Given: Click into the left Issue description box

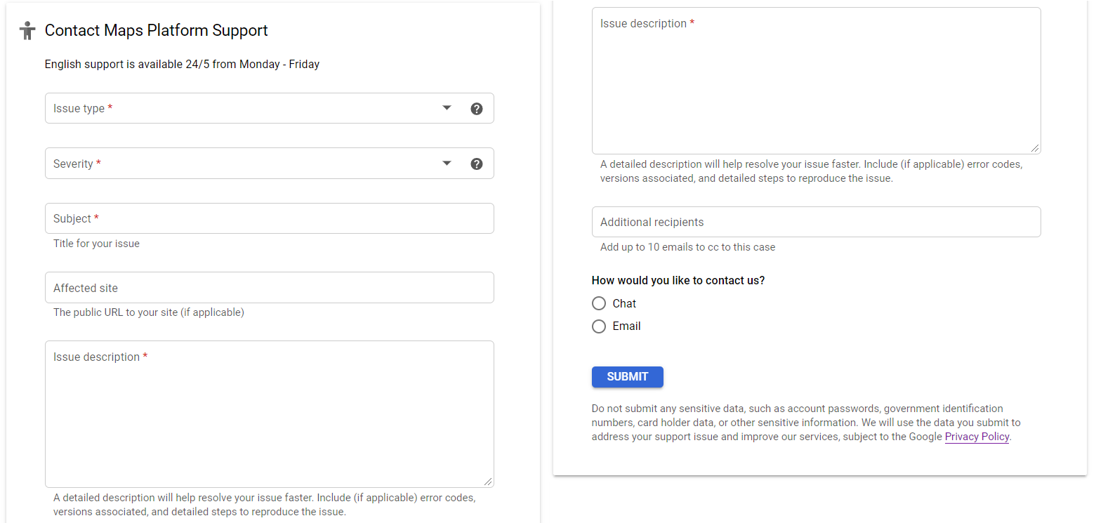Looking at the screenshot, I should point(270,414).
